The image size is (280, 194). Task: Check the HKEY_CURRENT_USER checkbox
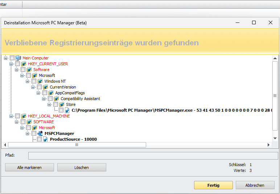tap(17, 64)
